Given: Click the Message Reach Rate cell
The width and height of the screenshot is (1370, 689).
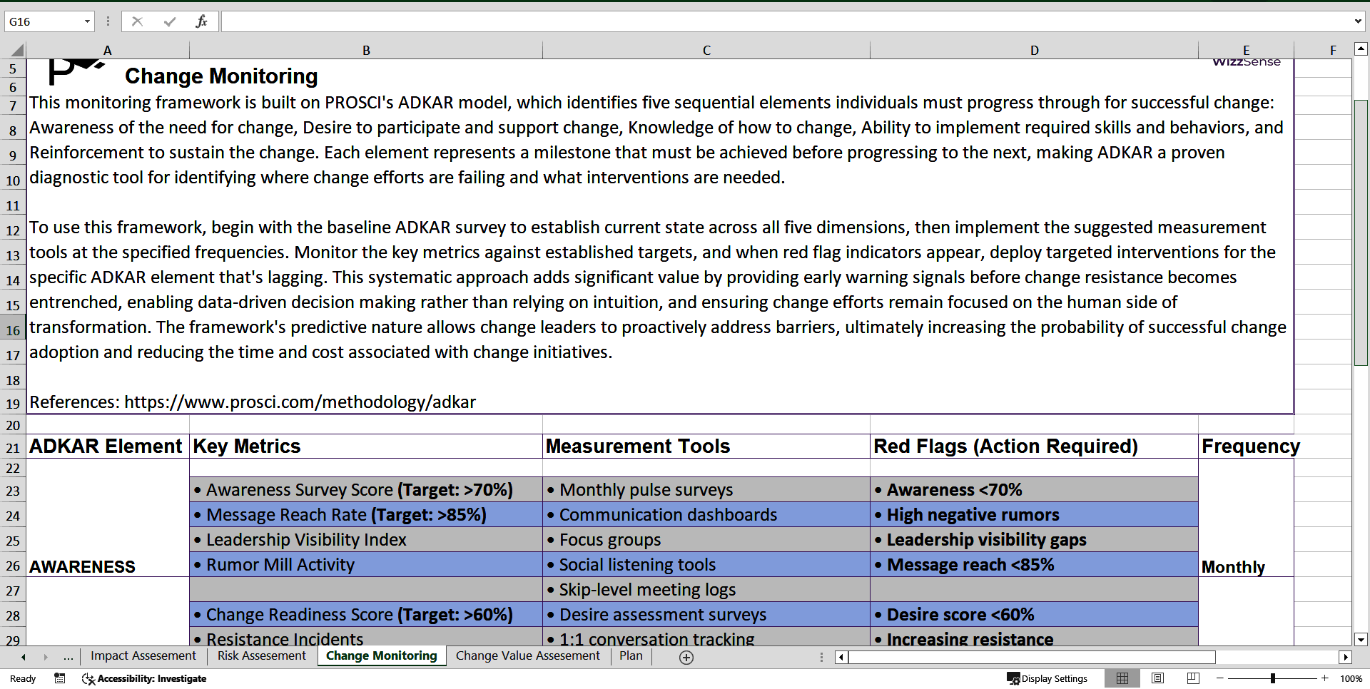Looking at the screenshot, I should point(366,515).
